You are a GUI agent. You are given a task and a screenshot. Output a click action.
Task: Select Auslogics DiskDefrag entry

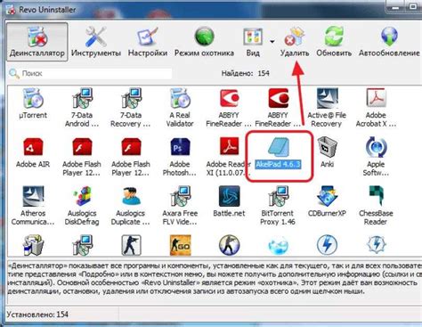82,205
